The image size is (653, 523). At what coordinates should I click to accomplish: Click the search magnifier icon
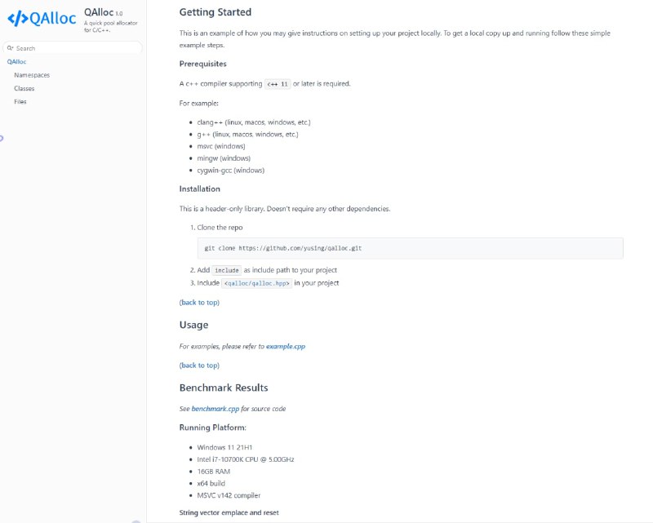tap(10, 48)
